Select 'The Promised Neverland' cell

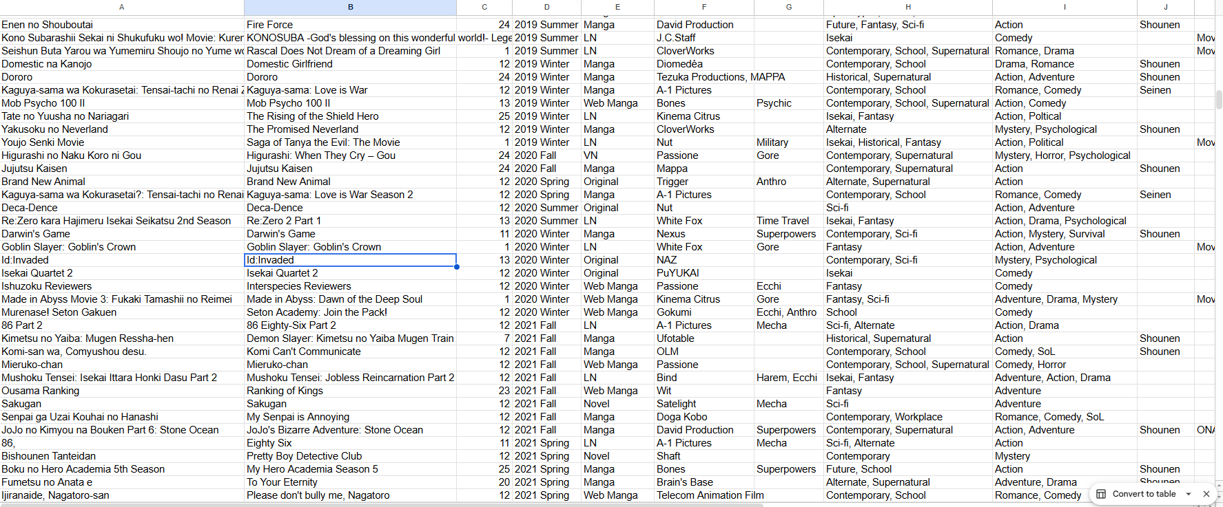(x=350, y=129)
